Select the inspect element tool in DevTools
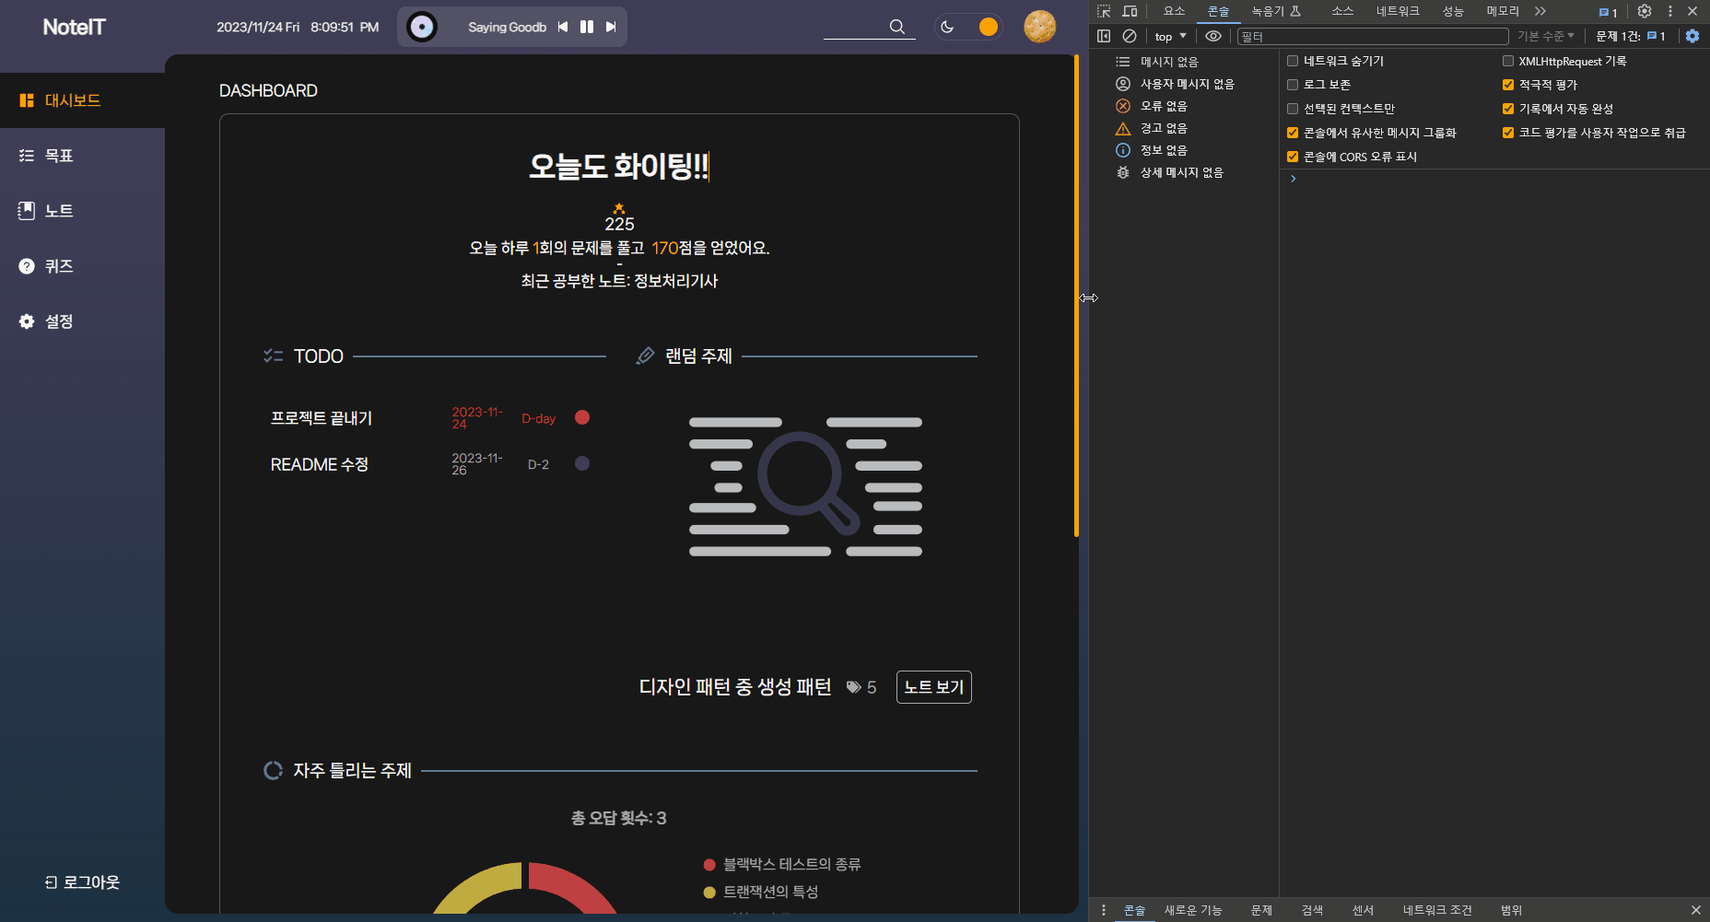This screenshot has height=922, width=1710. 1102,11
